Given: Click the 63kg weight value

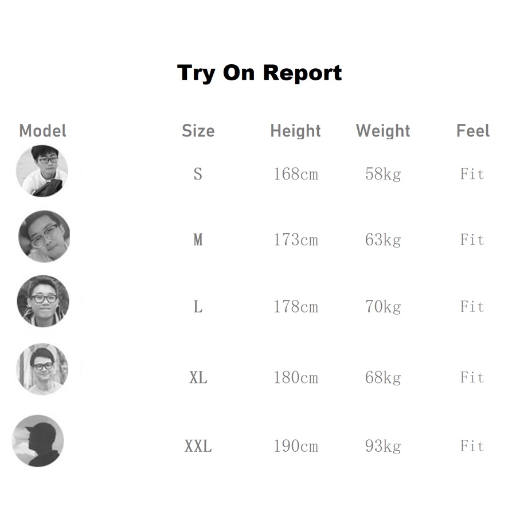Looking at the screenshot, I should tap(383, 240).
